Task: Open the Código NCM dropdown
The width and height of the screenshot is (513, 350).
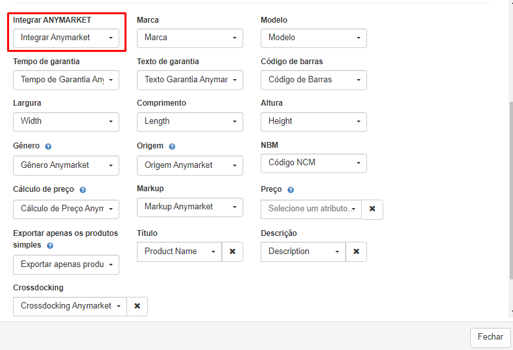Action: (314, 163)
